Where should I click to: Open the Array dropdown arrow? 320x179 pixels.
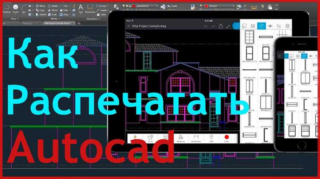[70, 14]
